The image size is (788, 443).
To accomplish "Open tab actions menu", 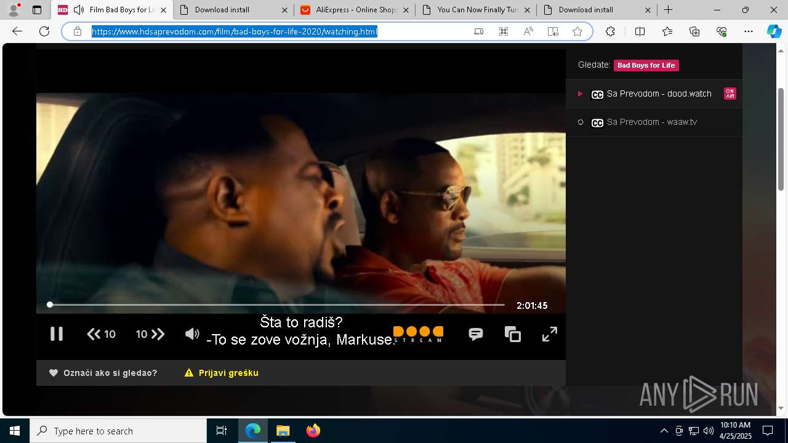I will coord(37,10).
